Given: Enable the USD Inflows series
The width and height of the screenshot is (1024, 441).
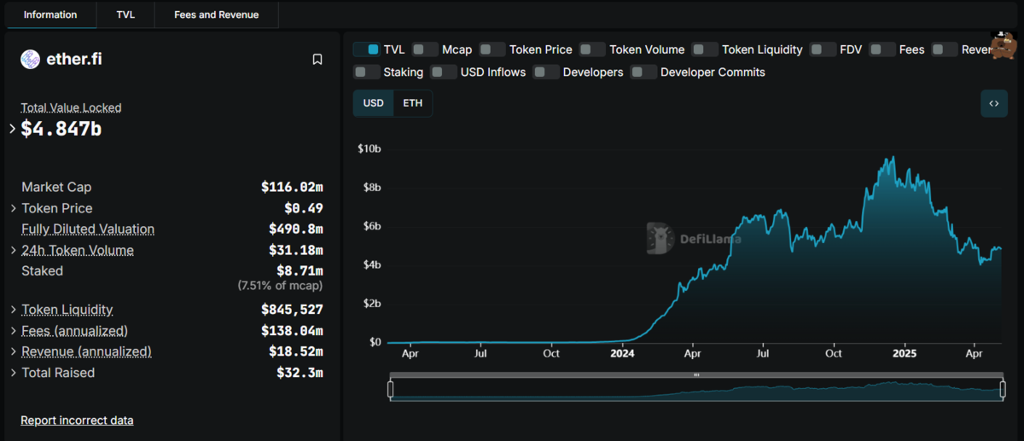Looking at the screenshot, I should (444, 72).
